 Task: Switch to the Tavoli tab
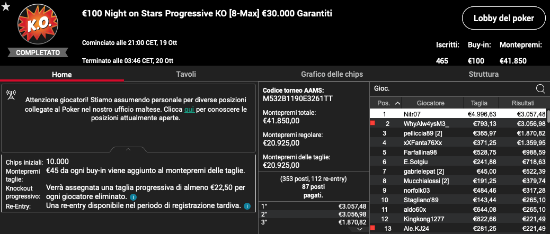(x=186, y=74)
